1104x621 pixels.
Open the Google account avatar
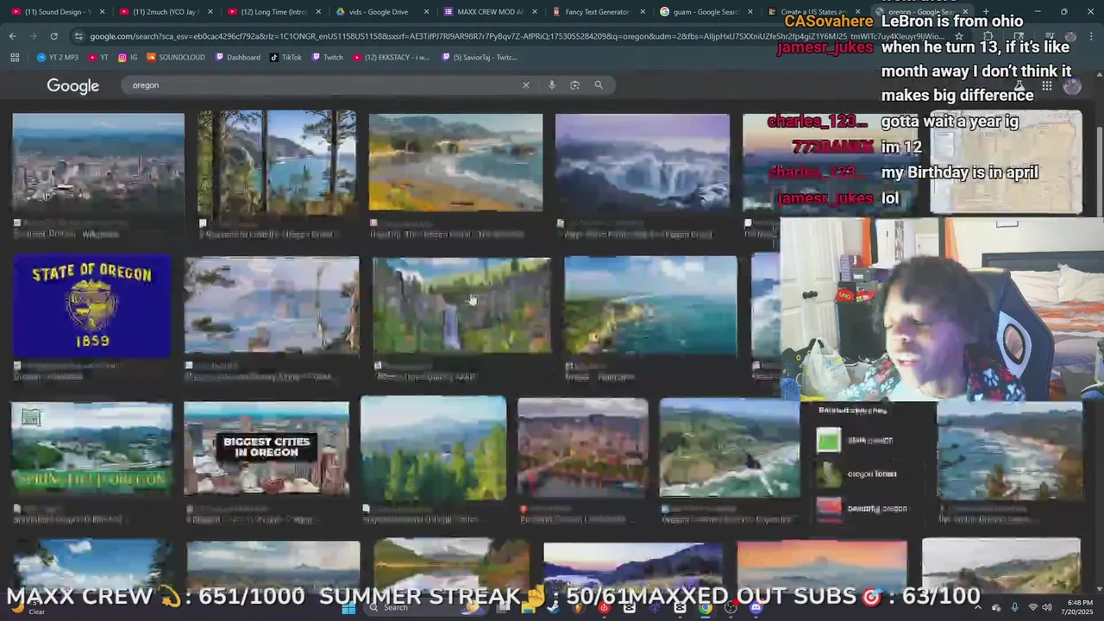coord(1072,85)
